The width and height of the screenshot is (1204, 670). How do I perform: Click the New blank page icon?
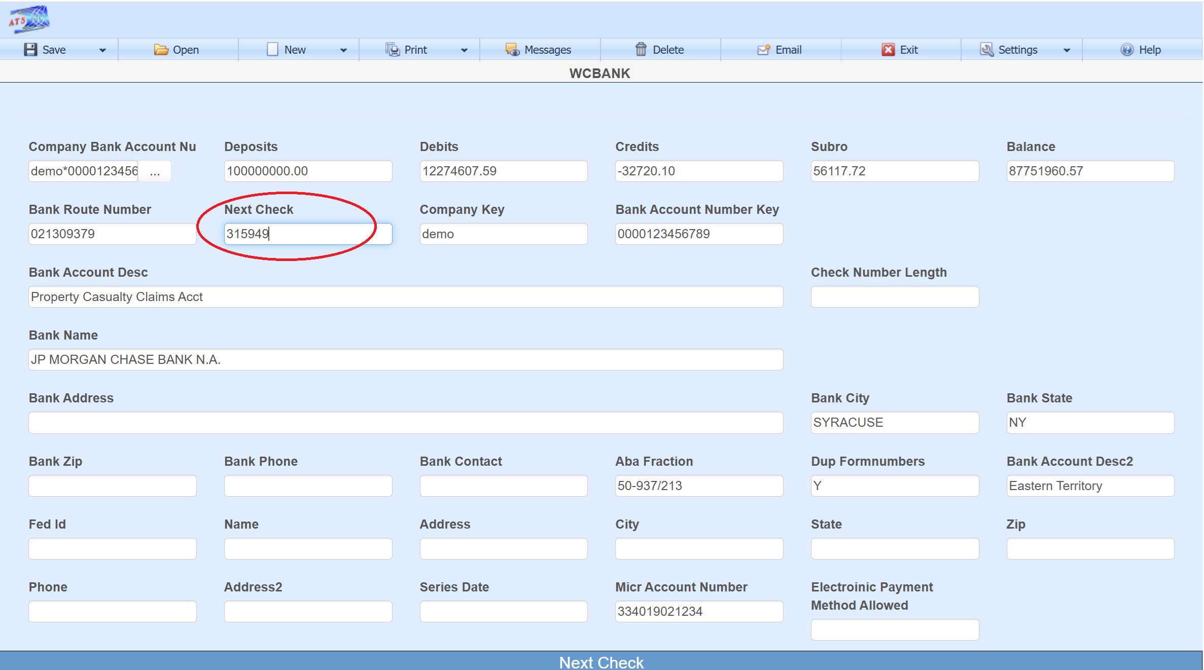click(x=272, y=50)
